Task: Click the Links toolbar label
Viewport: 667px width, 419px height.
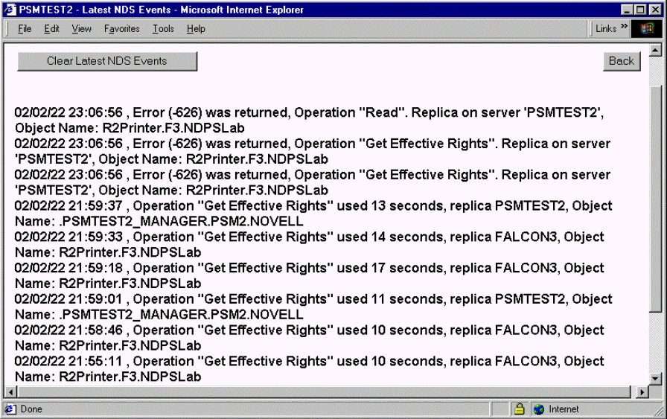Action: pyautogui.click(x=606, y=28)
